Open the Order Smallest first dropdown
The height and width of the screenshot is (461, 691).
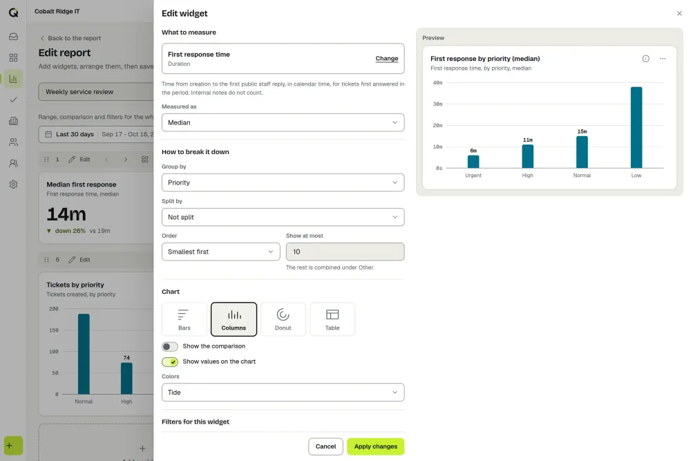point(221,252)
